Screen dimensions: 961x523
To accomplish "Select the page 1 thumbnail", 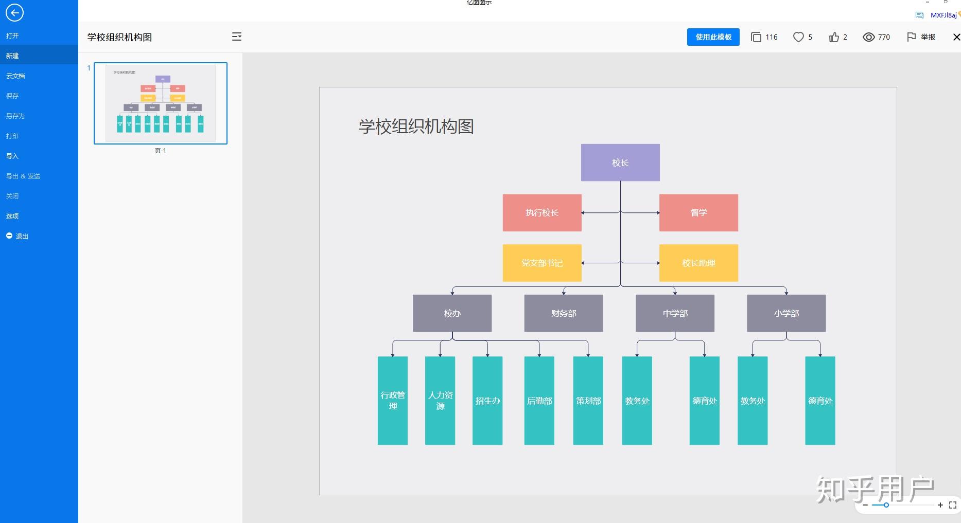I will coord(161,103).
